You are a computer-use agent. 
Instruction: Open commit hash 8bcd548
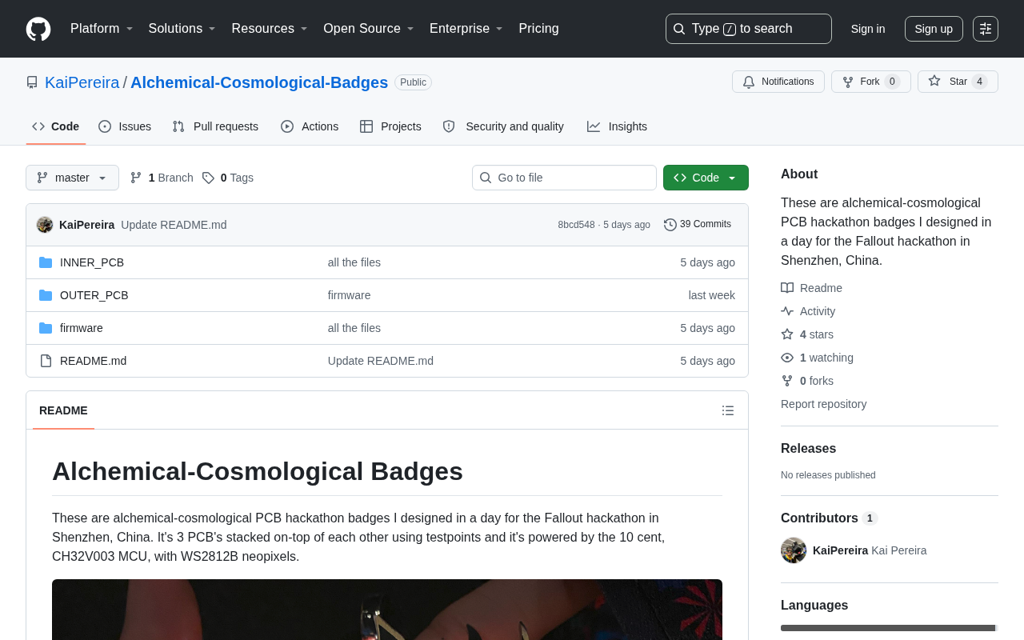[x=577, y=225]
